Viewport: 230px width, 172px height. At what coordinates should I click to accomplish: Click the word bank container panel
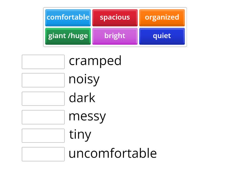(x=115, y=27)
